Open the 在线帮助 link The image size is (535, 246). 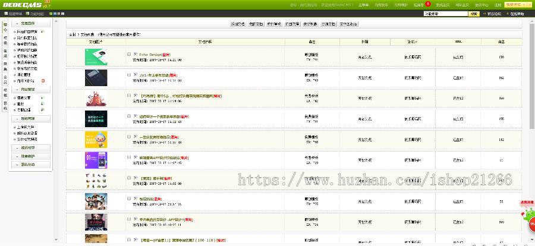[517, 14]
